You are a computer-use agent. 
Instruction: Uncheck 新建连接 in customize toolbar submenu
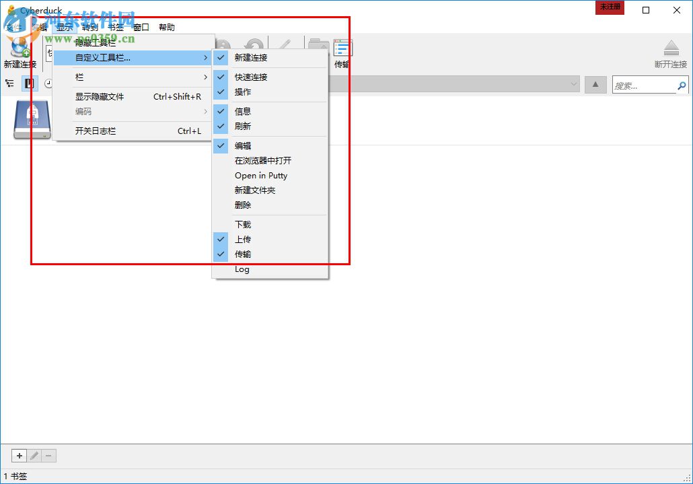coord(270,57)
